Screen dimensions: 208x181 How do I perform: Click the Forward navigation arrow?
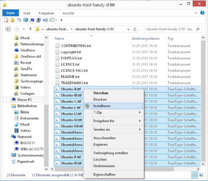tap(16, 29)
